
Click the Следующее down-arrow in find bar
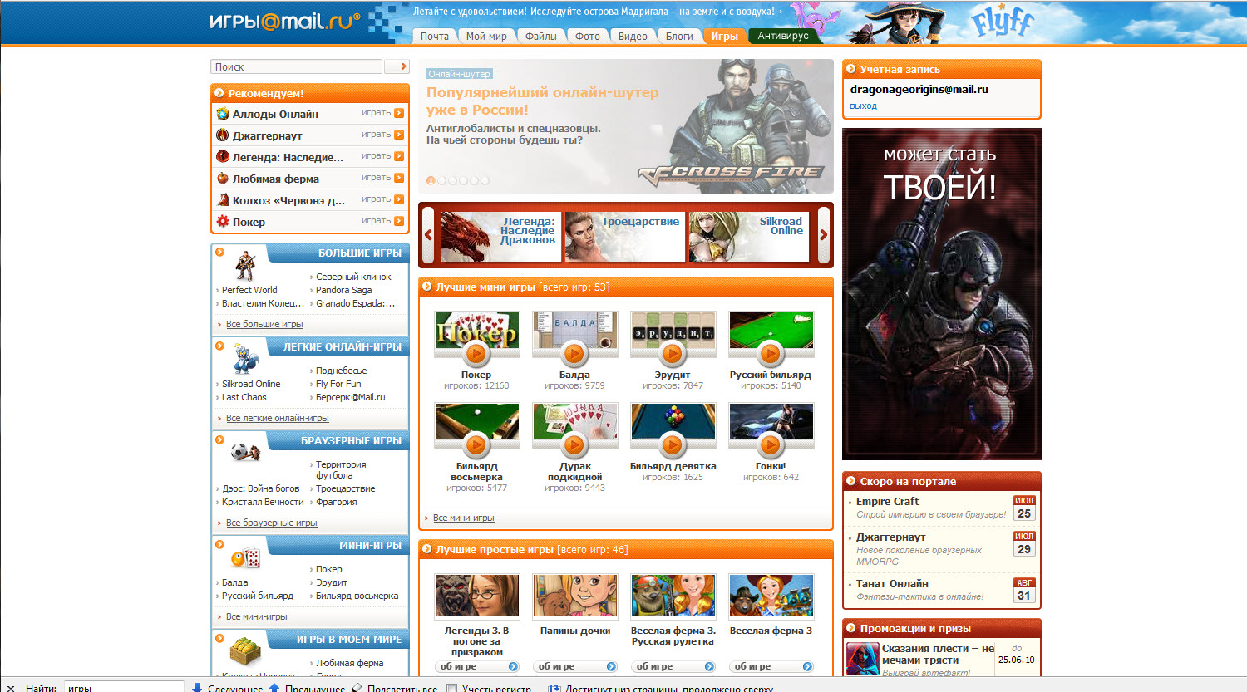pyautogui.click(x=197, y=688)
